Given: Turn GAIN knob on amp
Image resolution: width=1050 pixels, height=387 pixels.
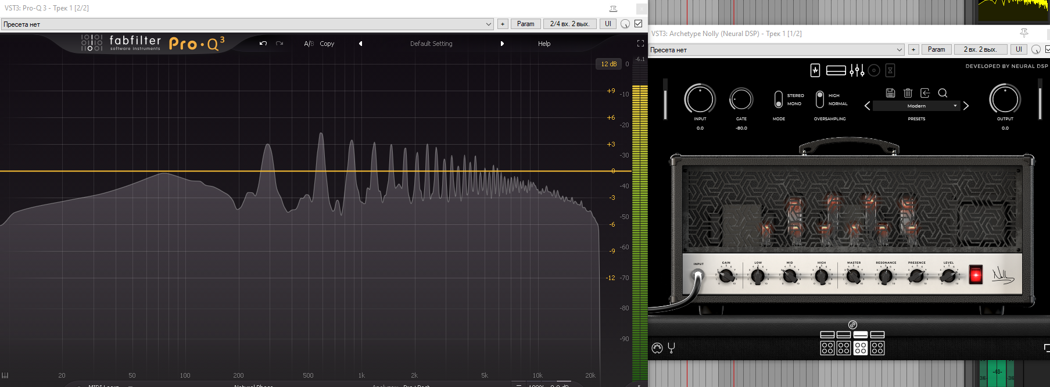Looking at the screenshot, I should (726, 276).
